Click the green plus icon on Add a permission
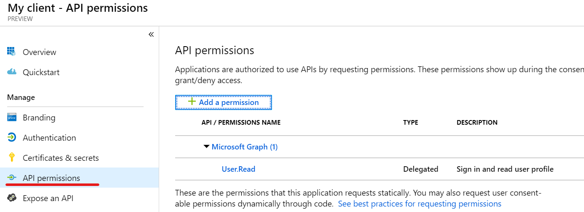 coord(192,102)
